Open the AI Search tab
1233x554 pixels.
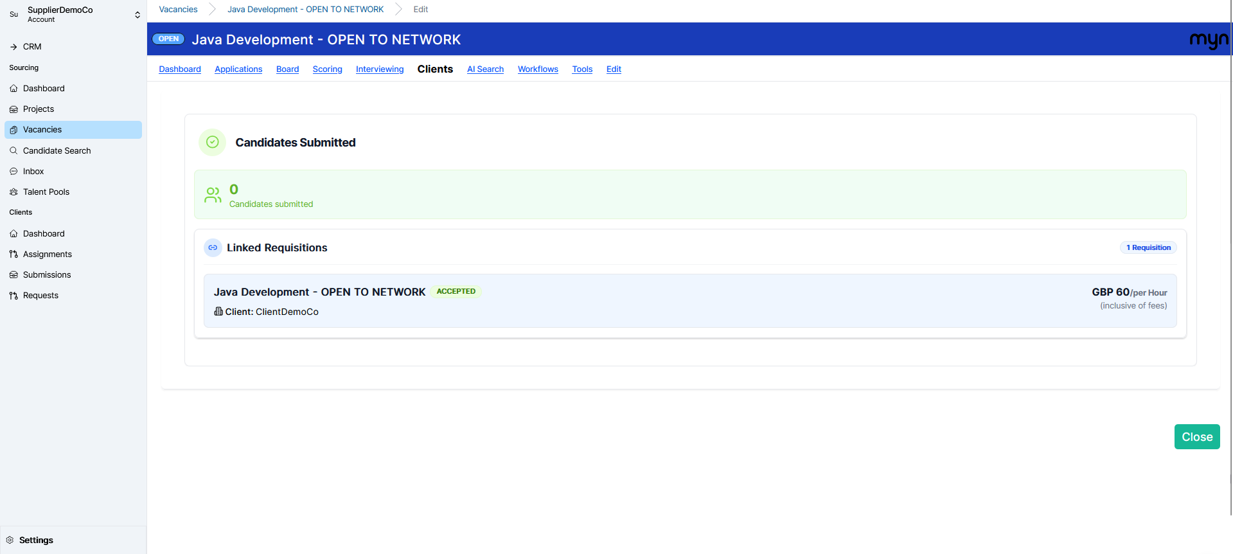(x=485, y=69)
